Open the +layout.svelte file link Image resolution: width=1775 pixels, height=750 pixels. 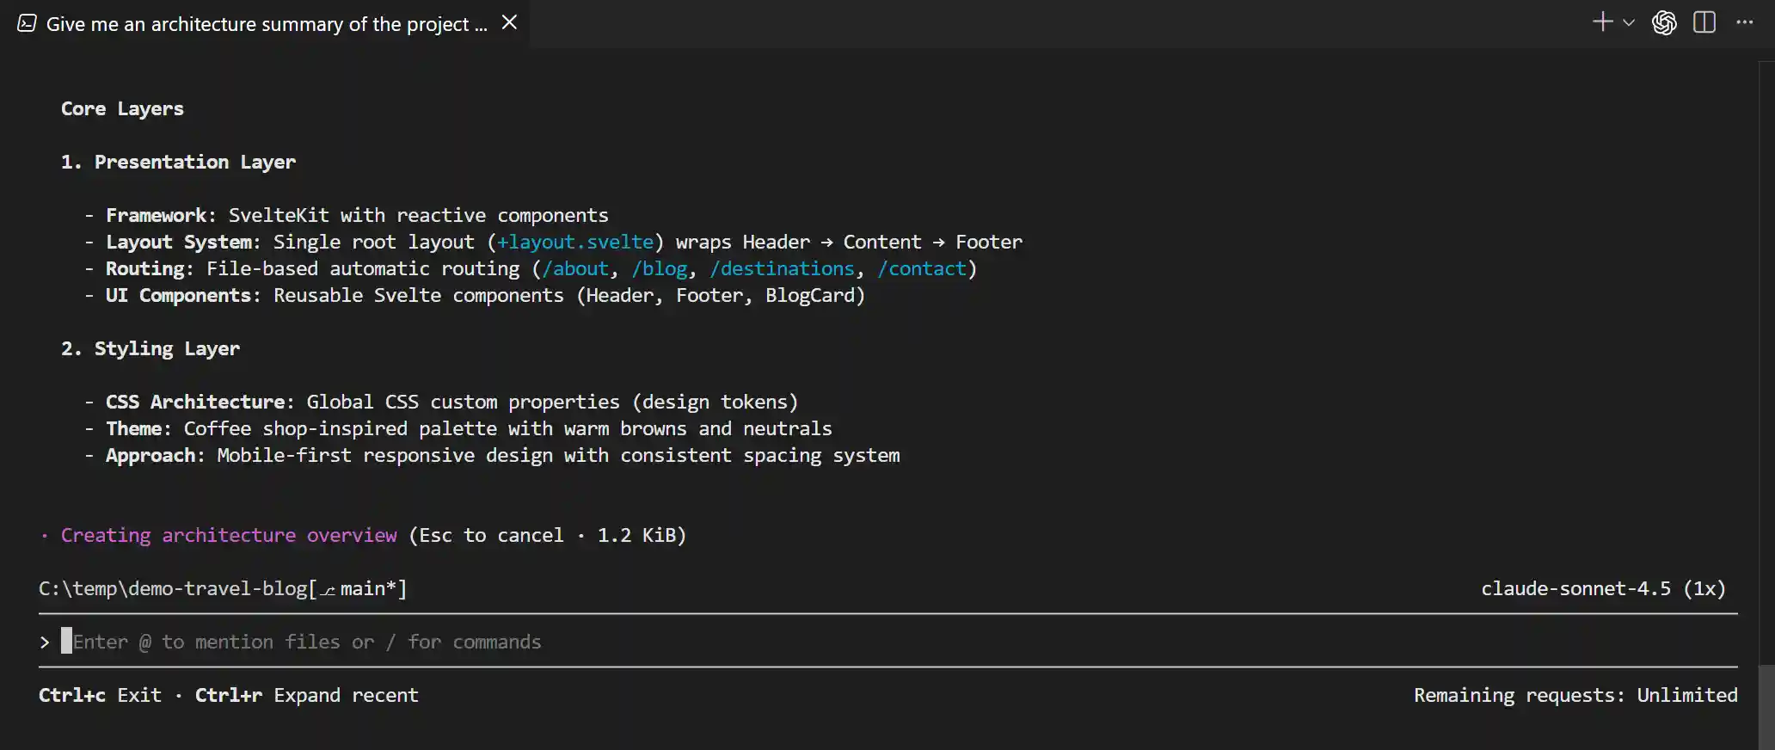[x=574, y=242]
